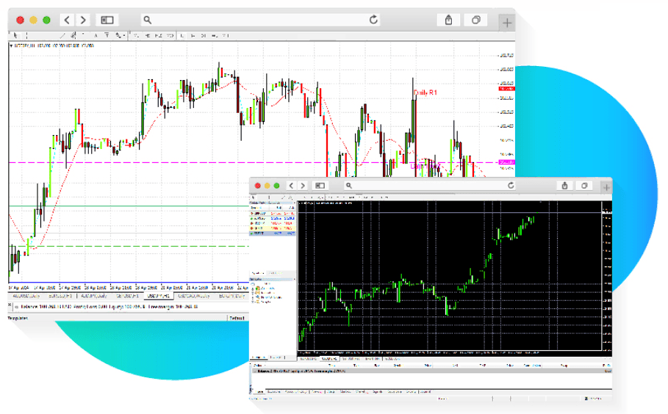
Task: Go forward in the rear browser window
Action: coord(83,20)
